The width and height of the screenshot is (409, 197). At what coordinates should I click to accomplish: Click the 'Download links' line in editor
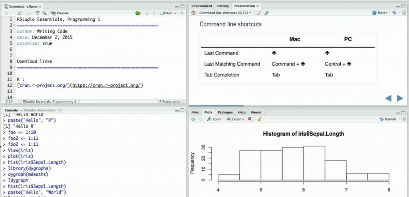pyautogui.click(x=34, y=61)
